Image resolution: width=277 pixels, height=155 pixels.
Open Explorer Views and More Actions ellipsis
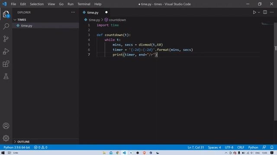(x=73, y=12)
